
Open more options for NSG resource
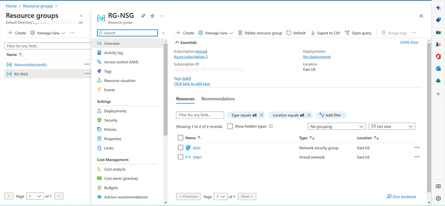coord(417,148)
